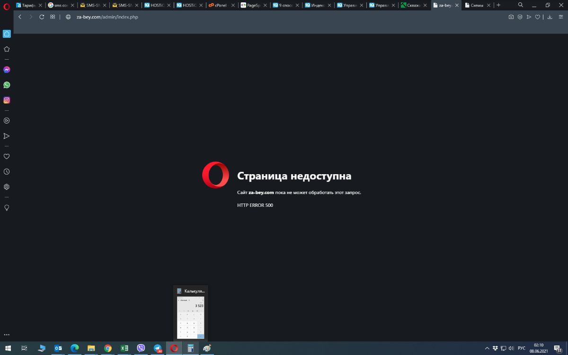Open Excel from the taskbar
The width and height of the screenshot is (568, 355).
(x=124, y=348)
